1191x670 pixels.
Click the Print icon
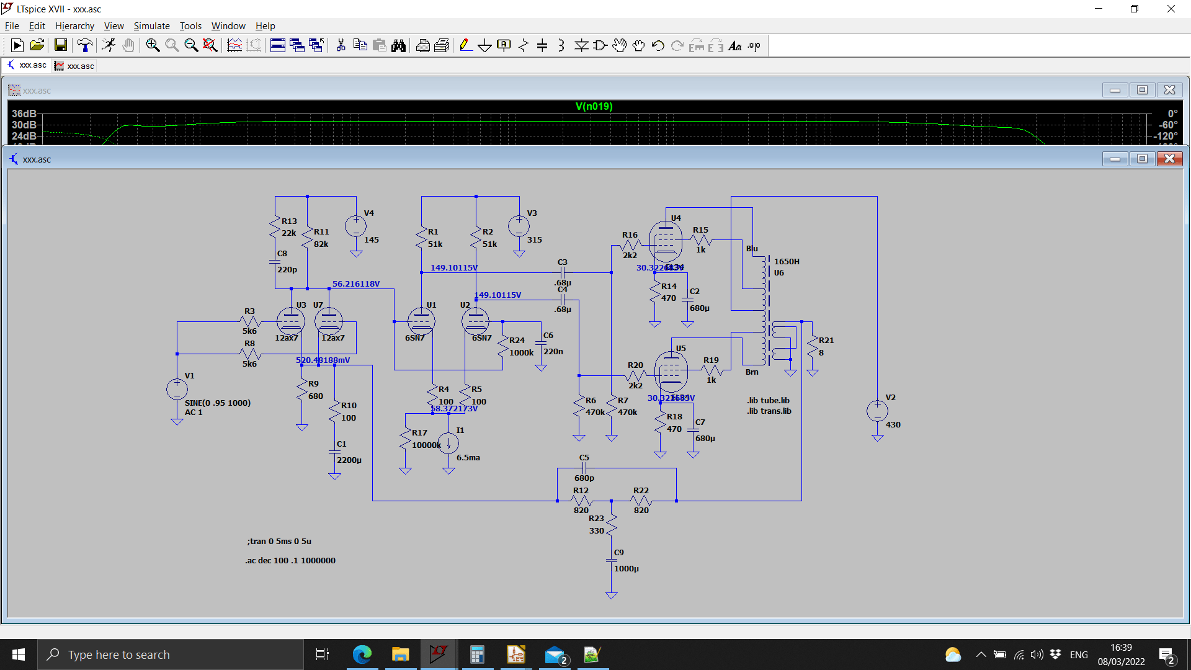tap(422, 45)
